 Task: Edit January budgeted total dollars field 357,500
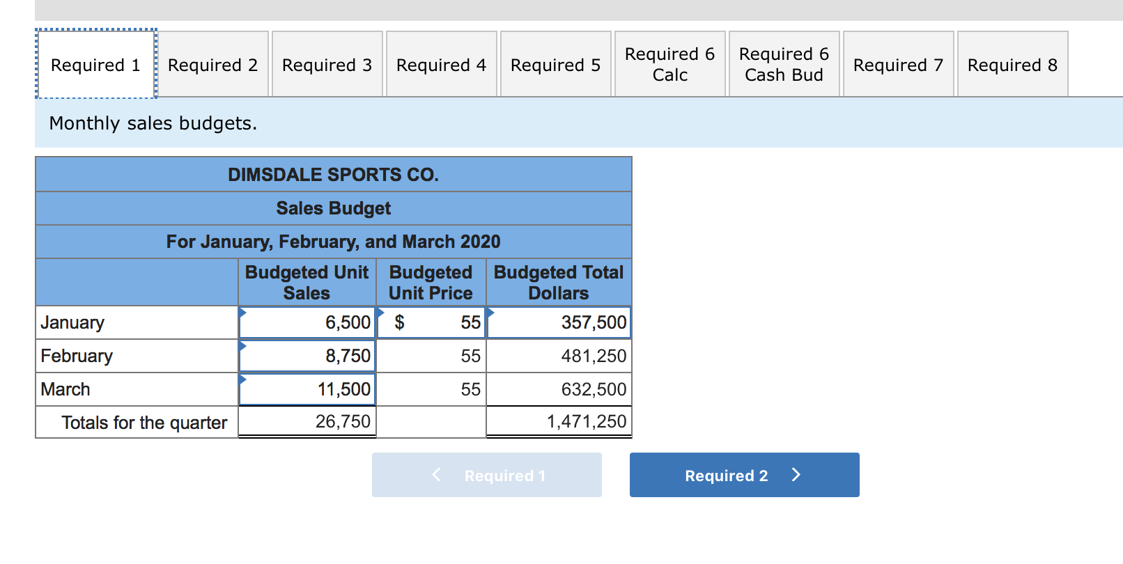click(559, 322)
